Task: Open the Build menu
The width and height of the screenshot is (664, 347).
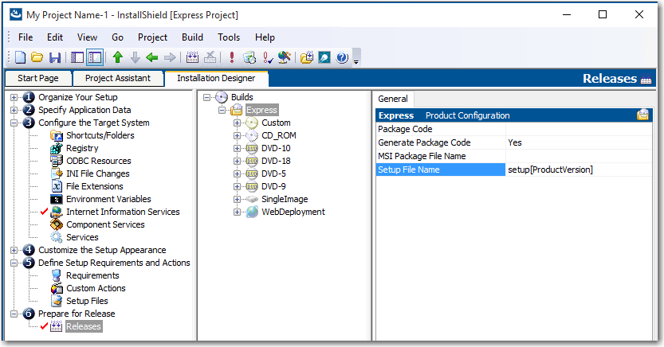Action: pyautogui.click(x=192, y=37)
